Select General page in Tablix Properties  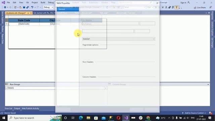point(68,9)
